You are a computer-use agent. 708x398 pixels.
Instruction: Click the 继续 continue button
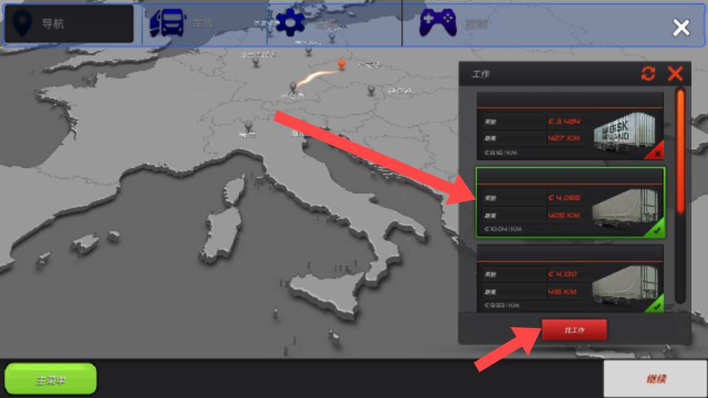655,379
